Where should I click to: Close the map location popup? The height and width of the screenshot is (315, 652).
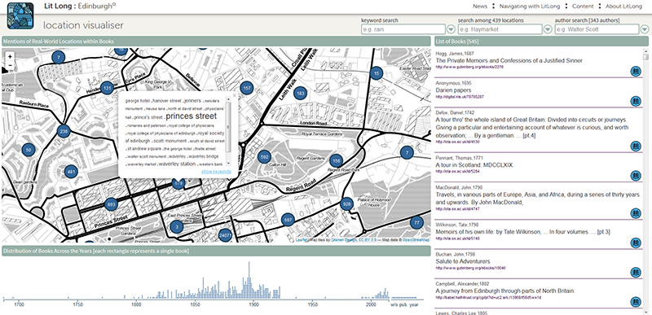point(234,95)
